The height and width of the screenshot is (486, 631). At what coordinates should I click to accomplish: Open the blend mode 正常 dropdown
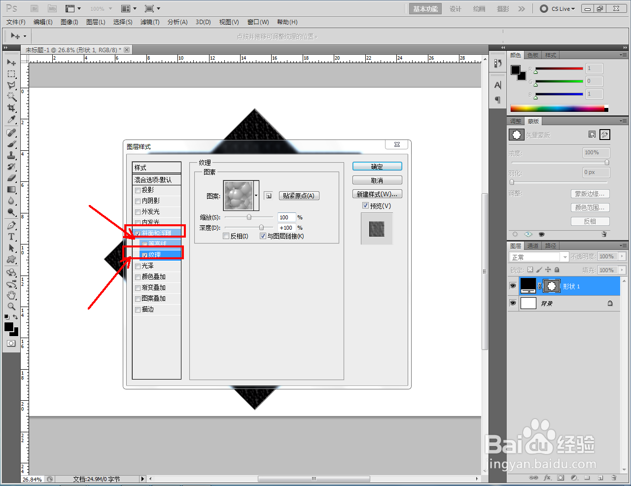coord(539,257)
